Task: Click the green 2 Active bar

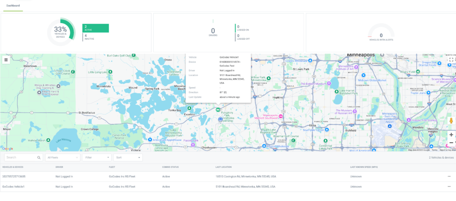Action: tap(96, 28)
